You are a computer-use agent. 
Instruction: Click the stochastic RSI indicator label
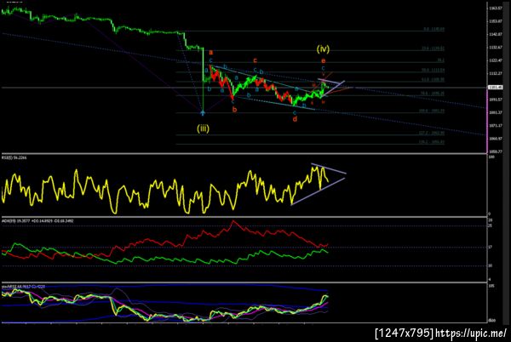pyautogui.click(x=24, y=287)
